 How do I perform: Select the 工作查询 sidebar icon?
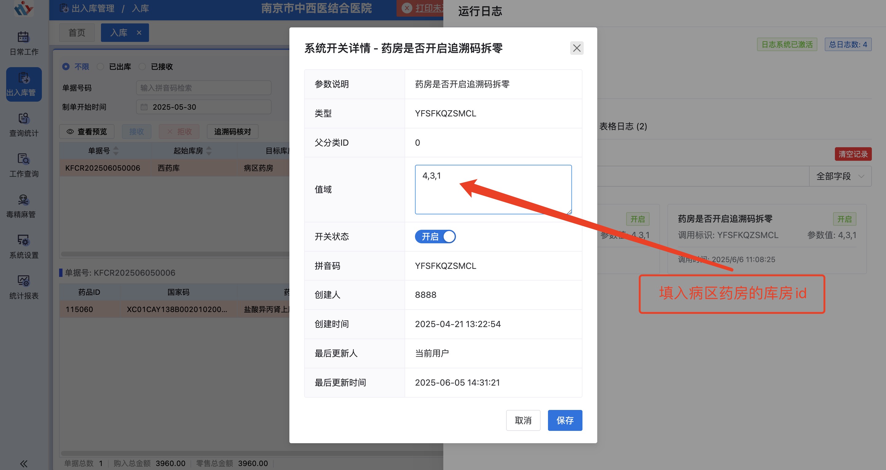[x=23, y=165]
